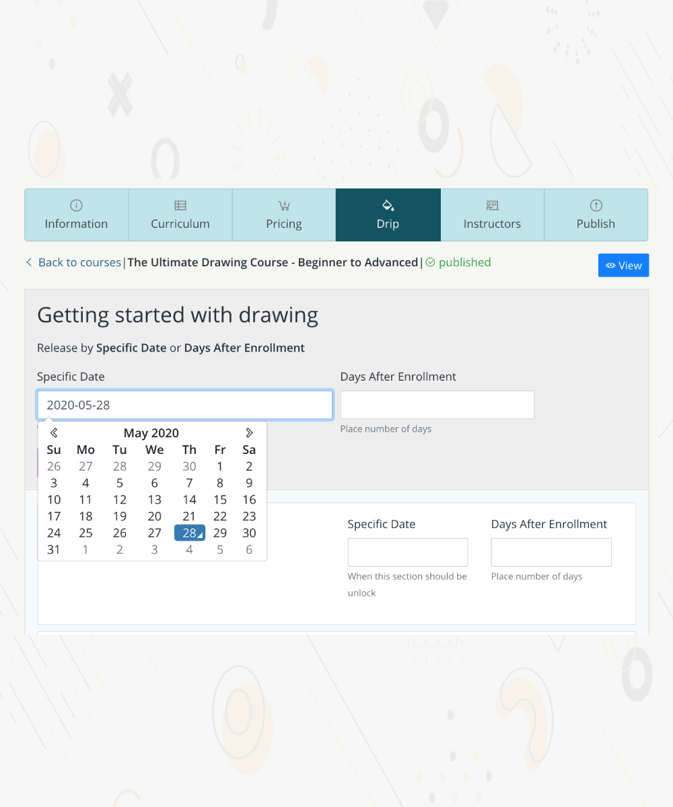Go to previous month in calendar

coord(54,432)
